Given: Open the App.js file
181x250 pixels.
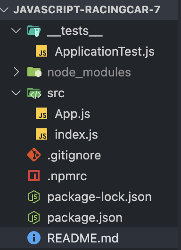Looking at the screenshot, I should (x=73, y=114).
